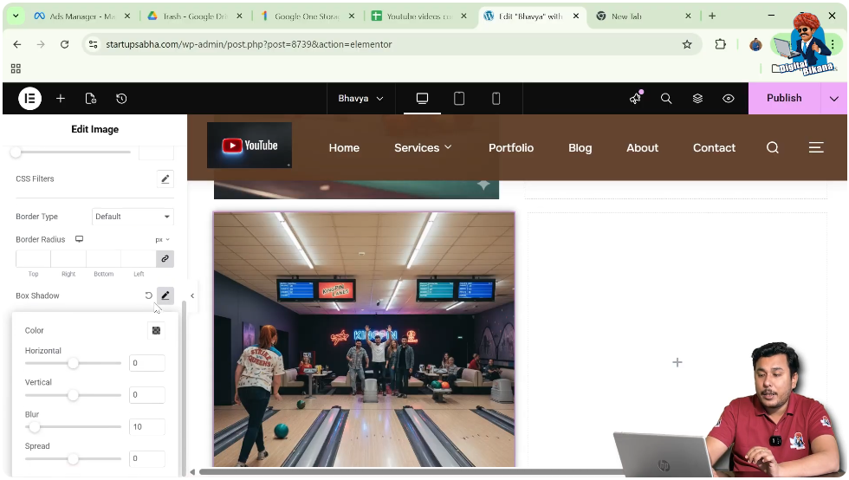Open the History clock icon

pyautogui.click(x=121, y=99)
